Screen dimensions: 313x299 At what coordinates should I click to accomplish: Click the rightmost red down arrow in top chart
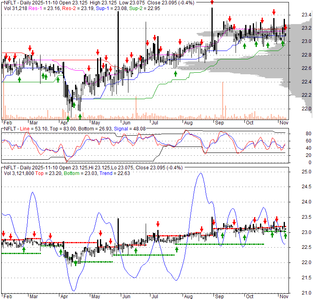[x=285, y=27]
